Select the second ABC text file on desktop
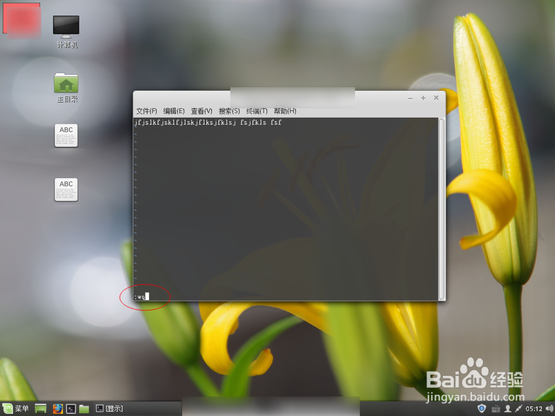Screen dimensions: 555x416 coord(66,189)
